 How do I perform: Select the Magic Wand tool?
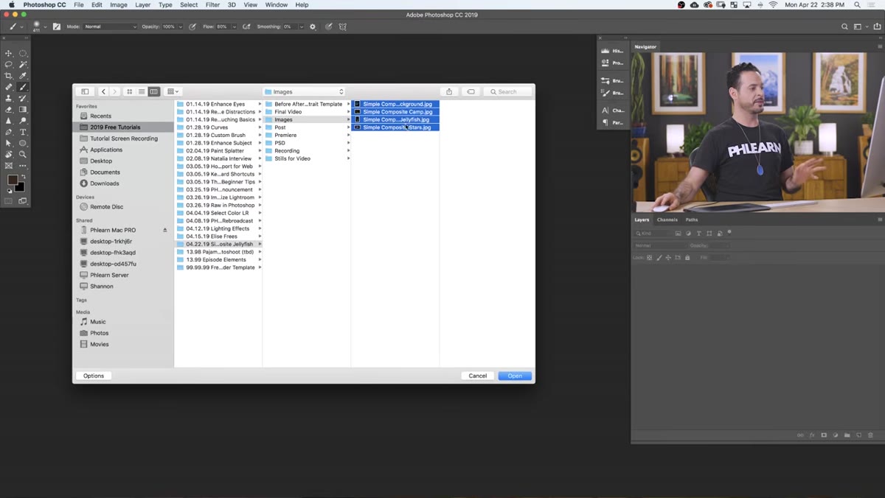pyautogui.click(x=23, y=64)
